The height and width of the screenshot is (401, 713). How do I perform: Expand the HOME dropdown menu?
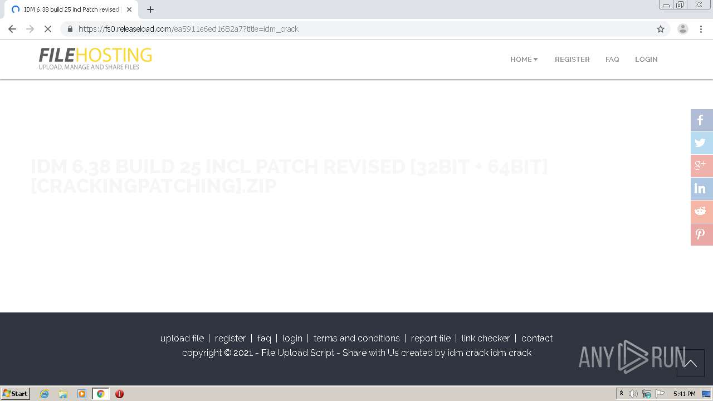pos(524,59)
